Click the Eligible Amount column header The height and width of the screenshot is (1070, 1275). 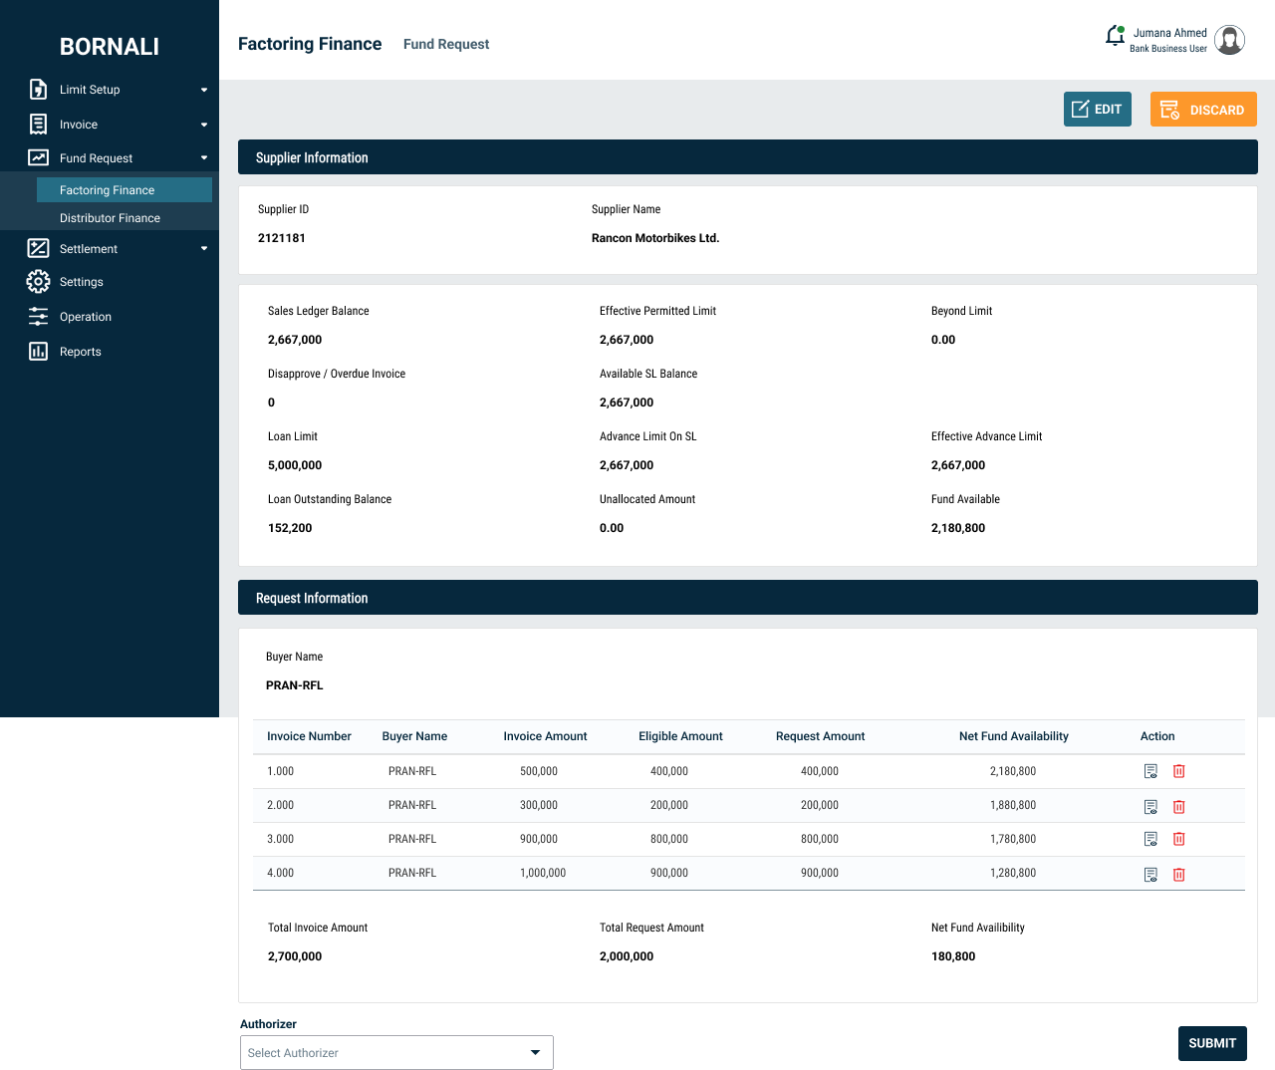tap(680, 736)
